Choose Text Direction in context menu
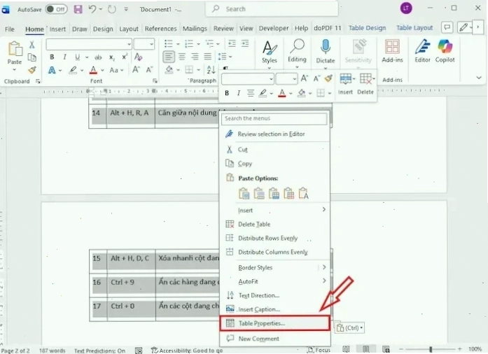Viewport: 488px width, 354px height. (x=275, y=295)
